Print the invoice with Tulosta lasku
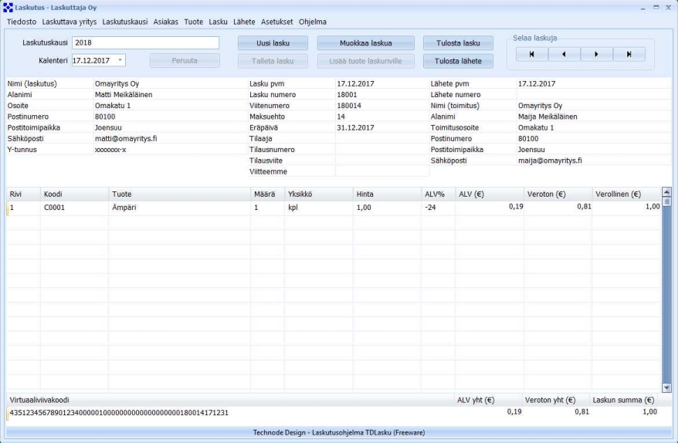Screen dimensions: 678x443 pyautogui.click(x=458, y=42)
